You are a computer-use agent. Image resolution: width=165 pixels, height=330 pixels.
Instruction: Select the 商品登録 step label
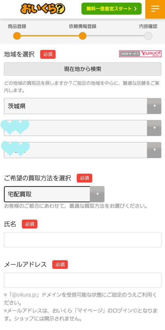click(x=17, y=26)
